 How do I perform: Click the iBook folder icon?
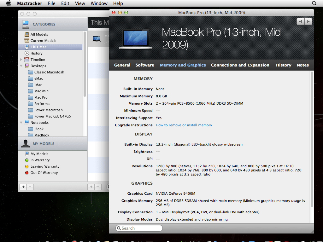tap(31, 129)
